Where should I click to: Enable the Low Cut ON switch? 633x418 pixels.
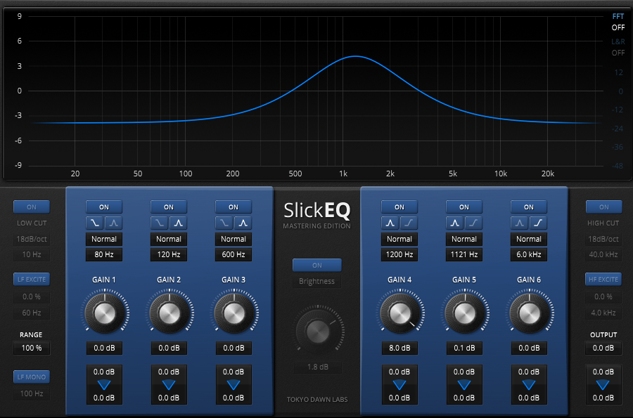tap(32, 207)
